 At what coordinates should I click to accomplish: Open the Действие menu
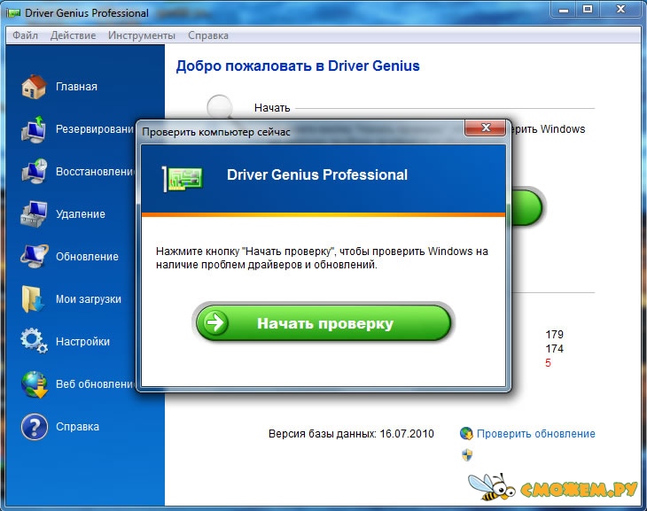click(73, 35)
